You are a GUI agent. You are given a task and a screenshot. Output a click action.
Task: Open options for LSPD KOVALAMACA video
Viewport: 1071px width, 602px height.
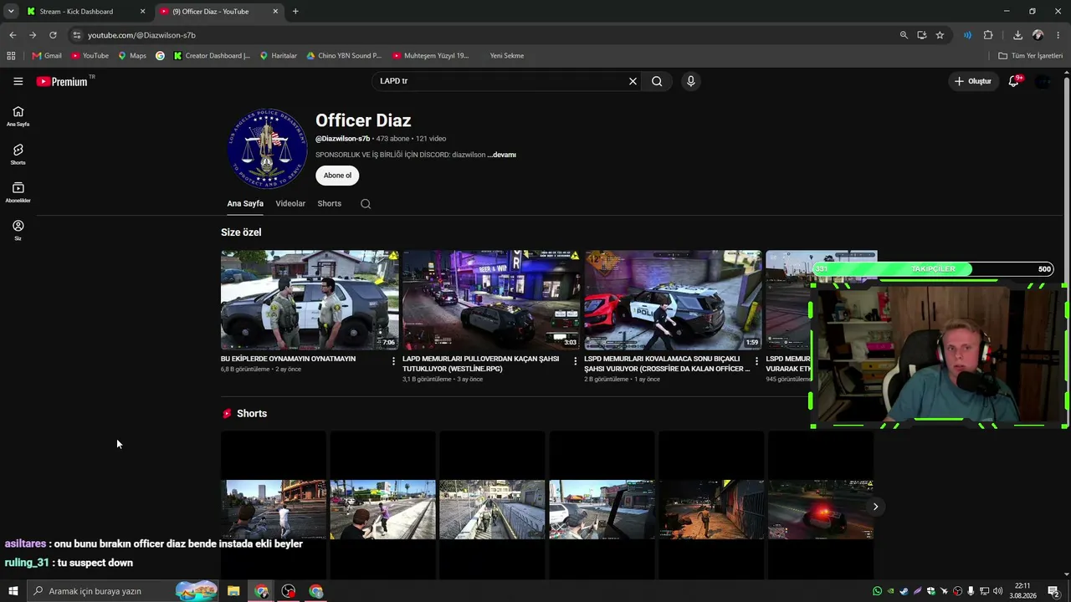(x=756, y=361)
